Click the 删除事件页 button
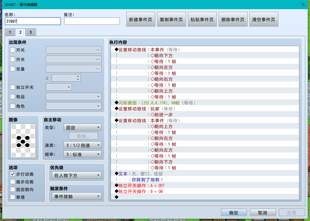Viewport: 310px width, 221px height. click(233, 19)
